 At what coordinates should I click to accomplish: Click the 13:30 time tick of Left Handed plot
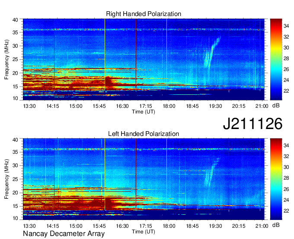tap(29, 226)
